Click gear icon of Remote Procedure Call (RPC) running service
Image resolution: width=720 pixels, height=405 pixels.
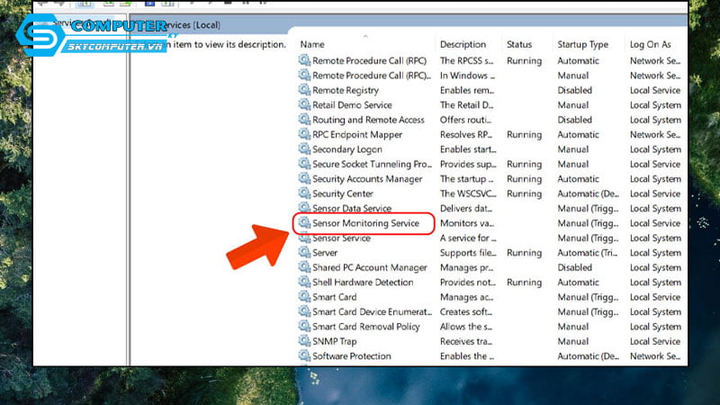click(x=304, y=60)
